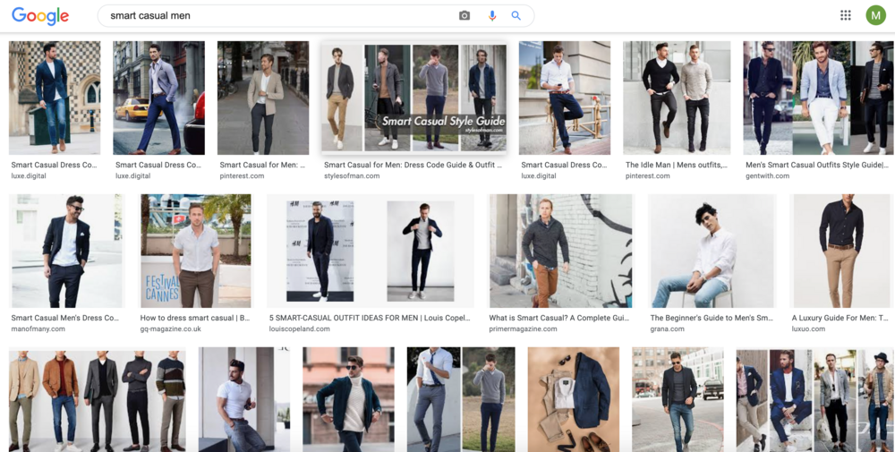Open the green M account avatar
Image resolution: width=895 pixels, height=452 pixels.
[x=875, y=15]
